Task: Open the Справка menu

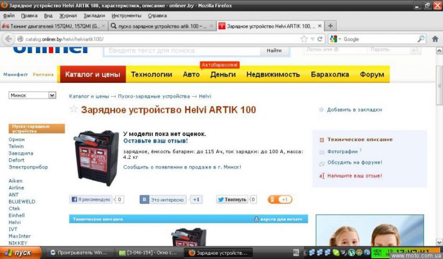Action: [x=157, y=16]
